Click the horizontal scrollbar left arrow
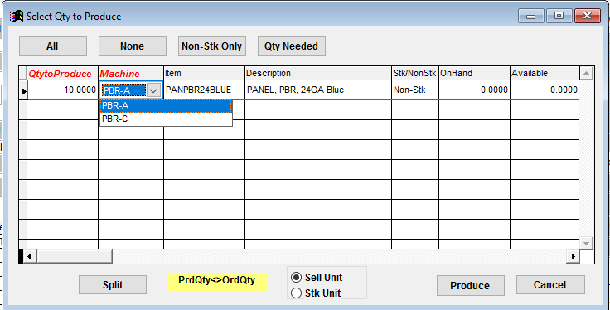Screen dimensions: 610x310 [30, 256]
